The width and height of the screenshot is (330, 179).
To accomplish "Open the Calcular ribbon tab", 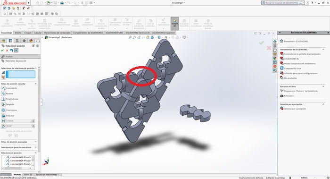I will [x=38, y=33].
